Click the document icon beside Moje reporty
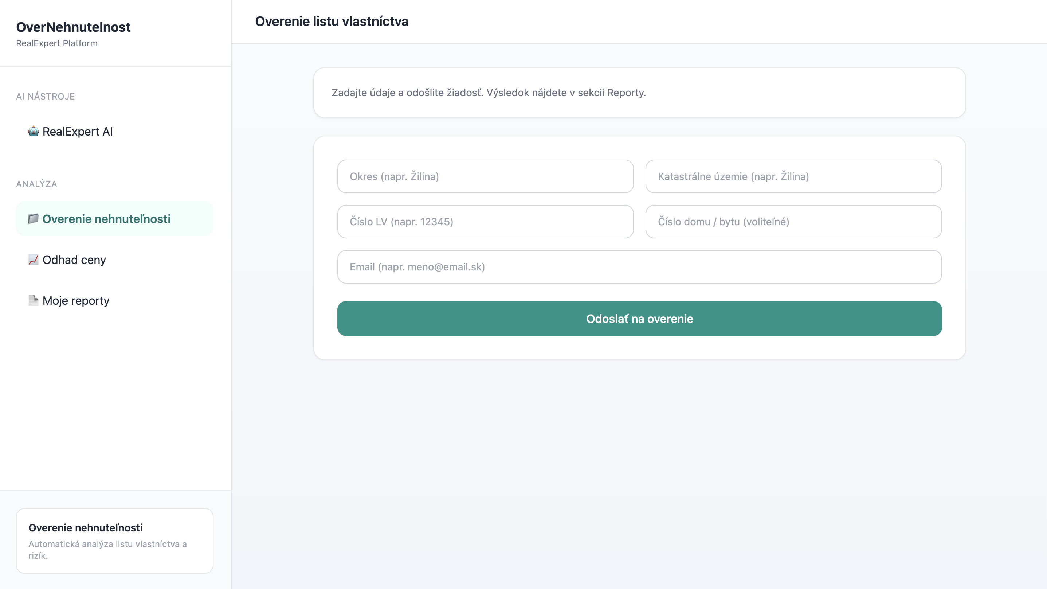The image size is (1047, 589). pos(33,300)
